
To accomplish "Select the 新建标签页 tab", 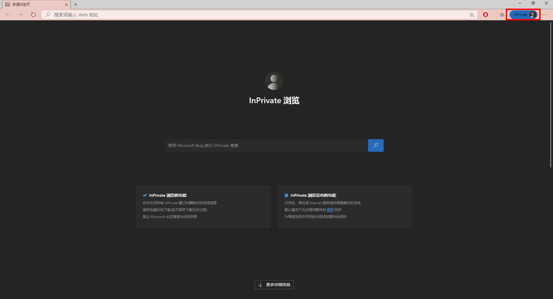I will click(x=35, y=4).
